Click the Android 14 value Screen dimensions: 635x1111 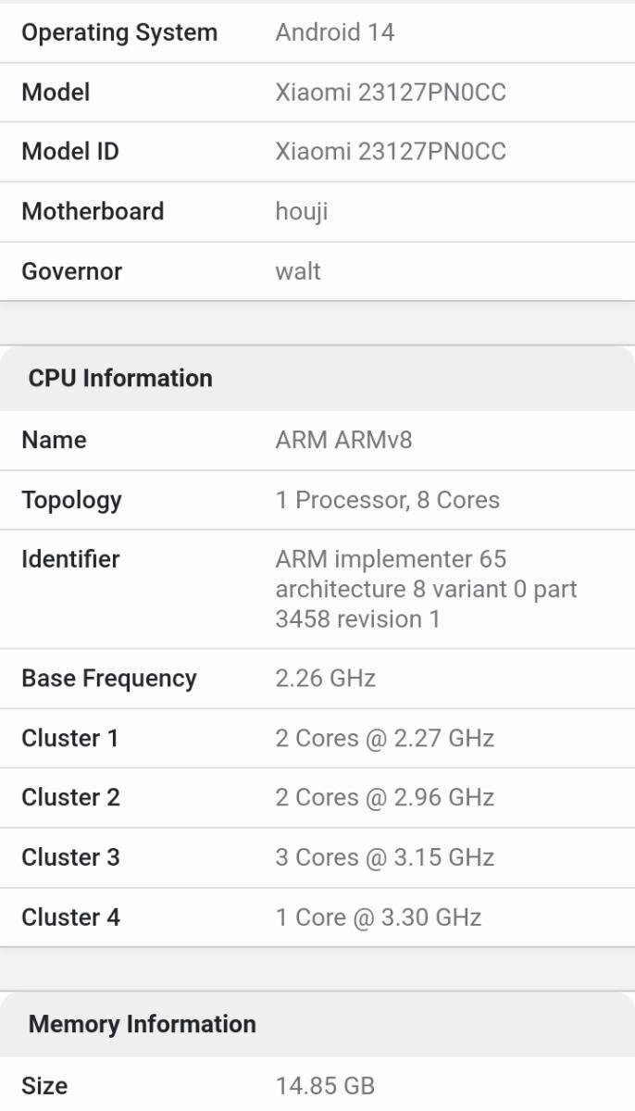pyautogui.click(x=335, y=32)
